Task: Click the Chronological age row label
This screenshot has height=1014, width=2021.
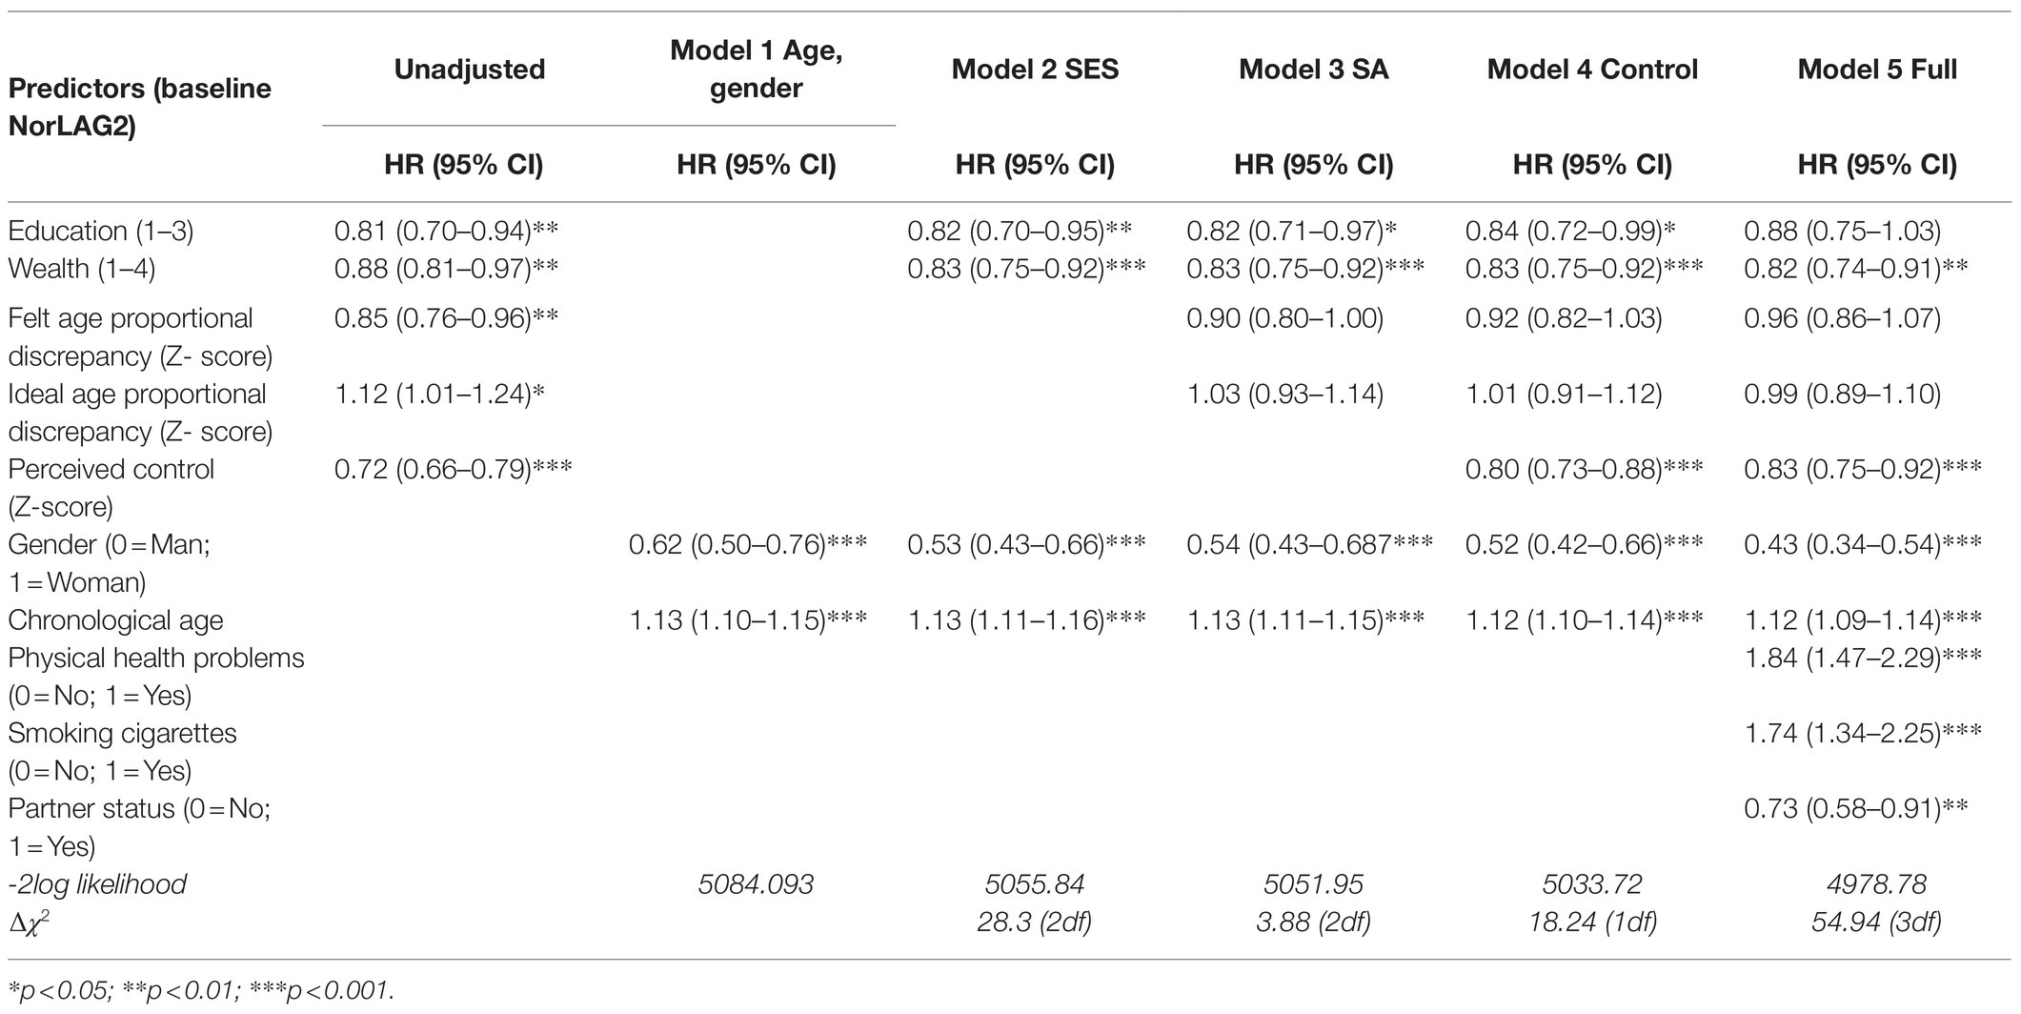Action: (x=115, y=620)
